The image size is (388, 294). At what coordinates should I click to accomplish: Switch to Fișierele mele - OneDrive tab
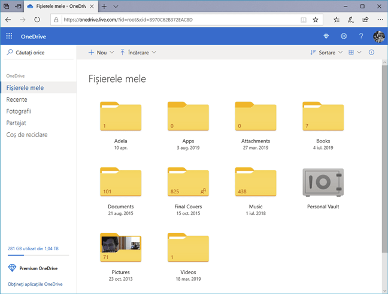(61, 6)
